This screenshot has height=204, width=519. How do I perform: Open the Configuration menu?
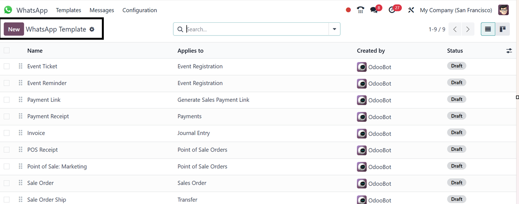pyautogui.click(x=140, y=10)
